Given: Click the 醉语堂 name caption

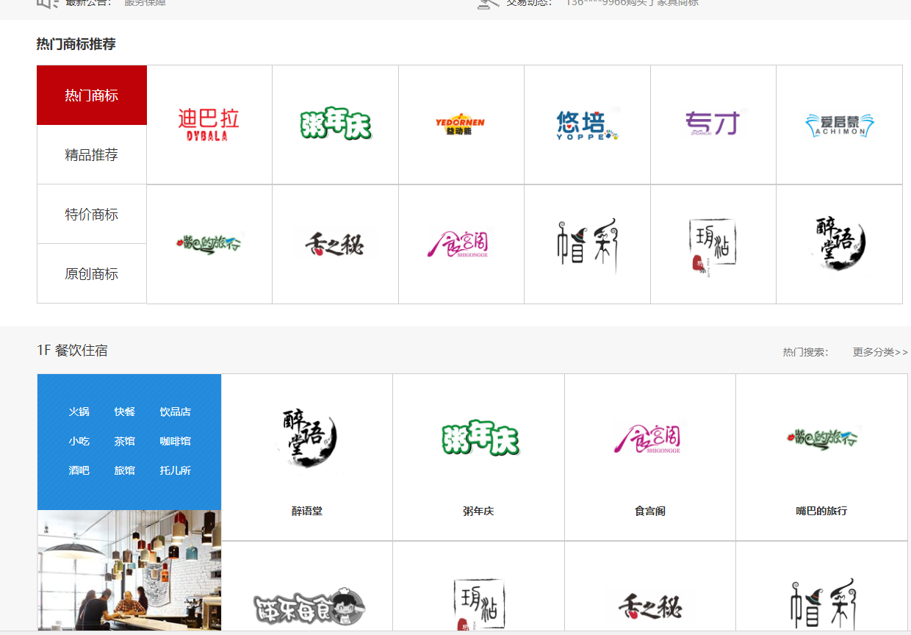Looking at the screenshot, I should (x=307, y=511).
